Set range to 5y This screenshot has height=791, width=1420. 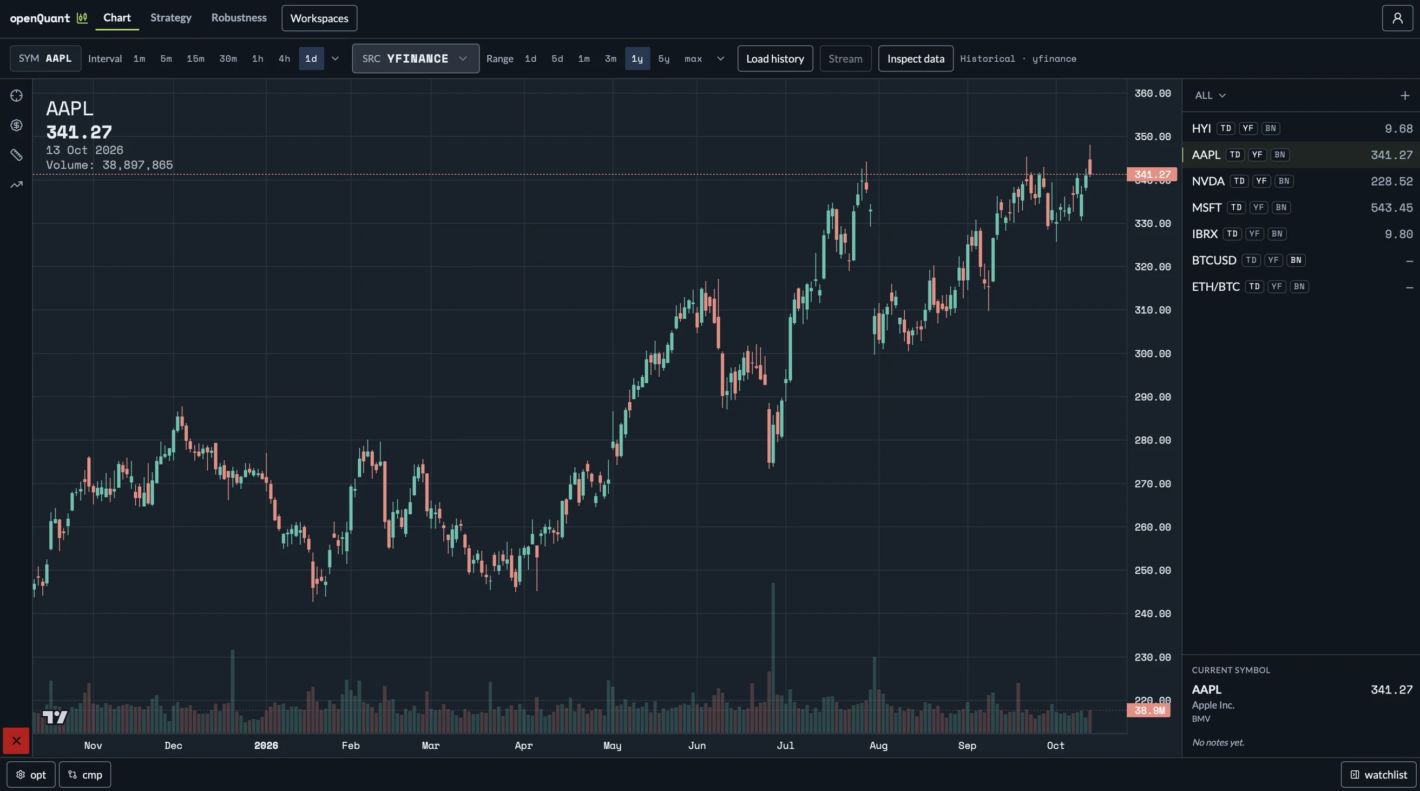[x=663, y=58]
